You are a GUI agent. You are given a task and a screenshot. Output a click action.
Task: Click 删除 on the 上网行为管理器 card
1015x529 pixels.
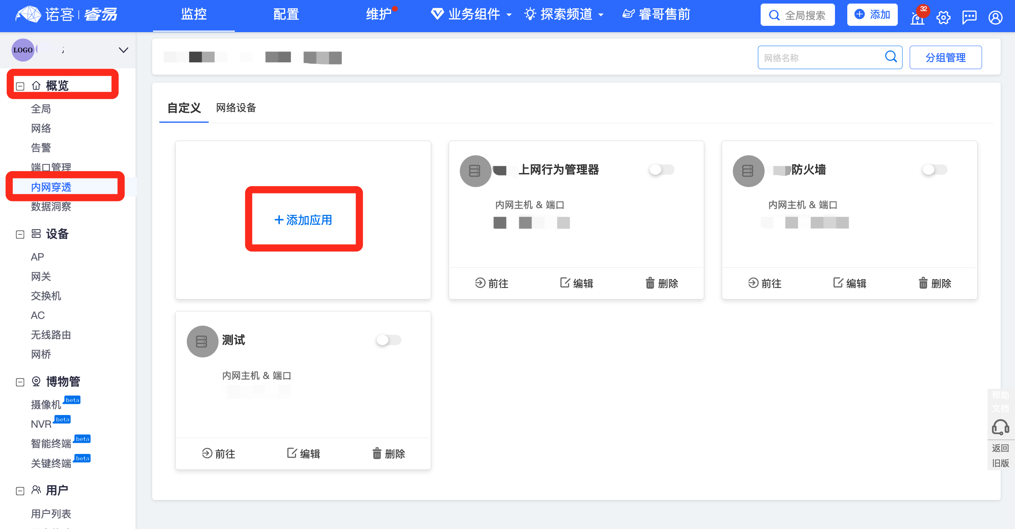coord(662,283)
